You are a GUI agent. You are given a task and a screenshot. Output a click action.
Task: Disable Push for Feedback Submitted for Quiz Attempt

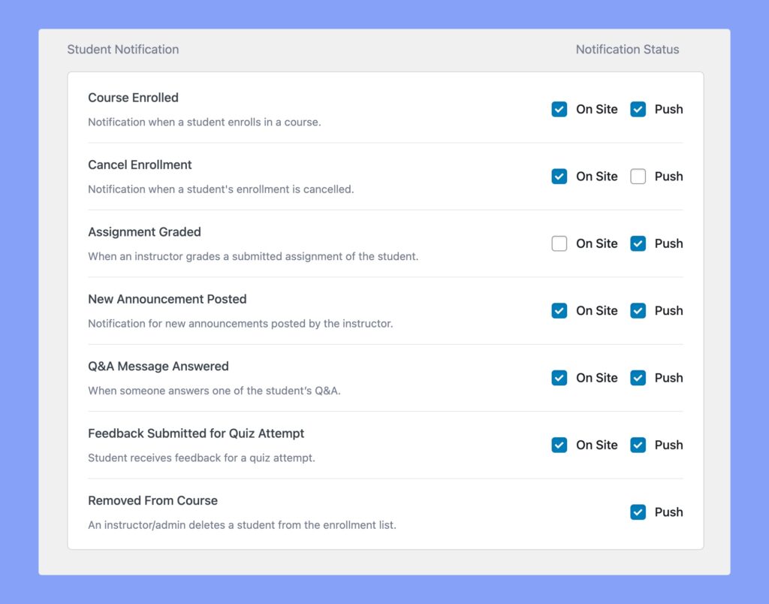(x=638, y=445)
